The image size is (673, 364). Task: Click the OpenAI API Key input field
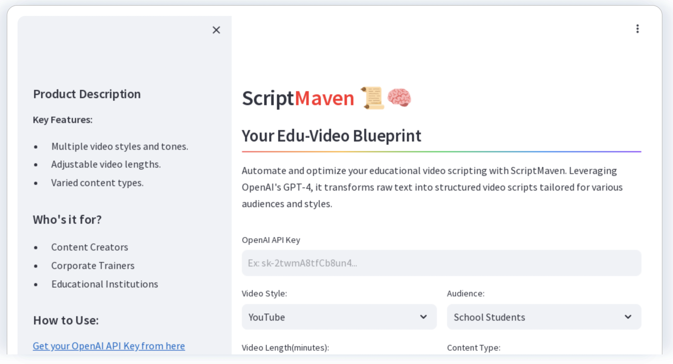[441, 263]
